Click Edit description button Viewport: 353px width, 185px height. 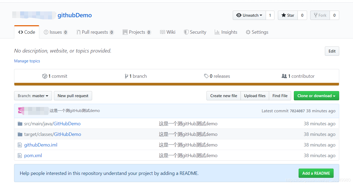332,51
